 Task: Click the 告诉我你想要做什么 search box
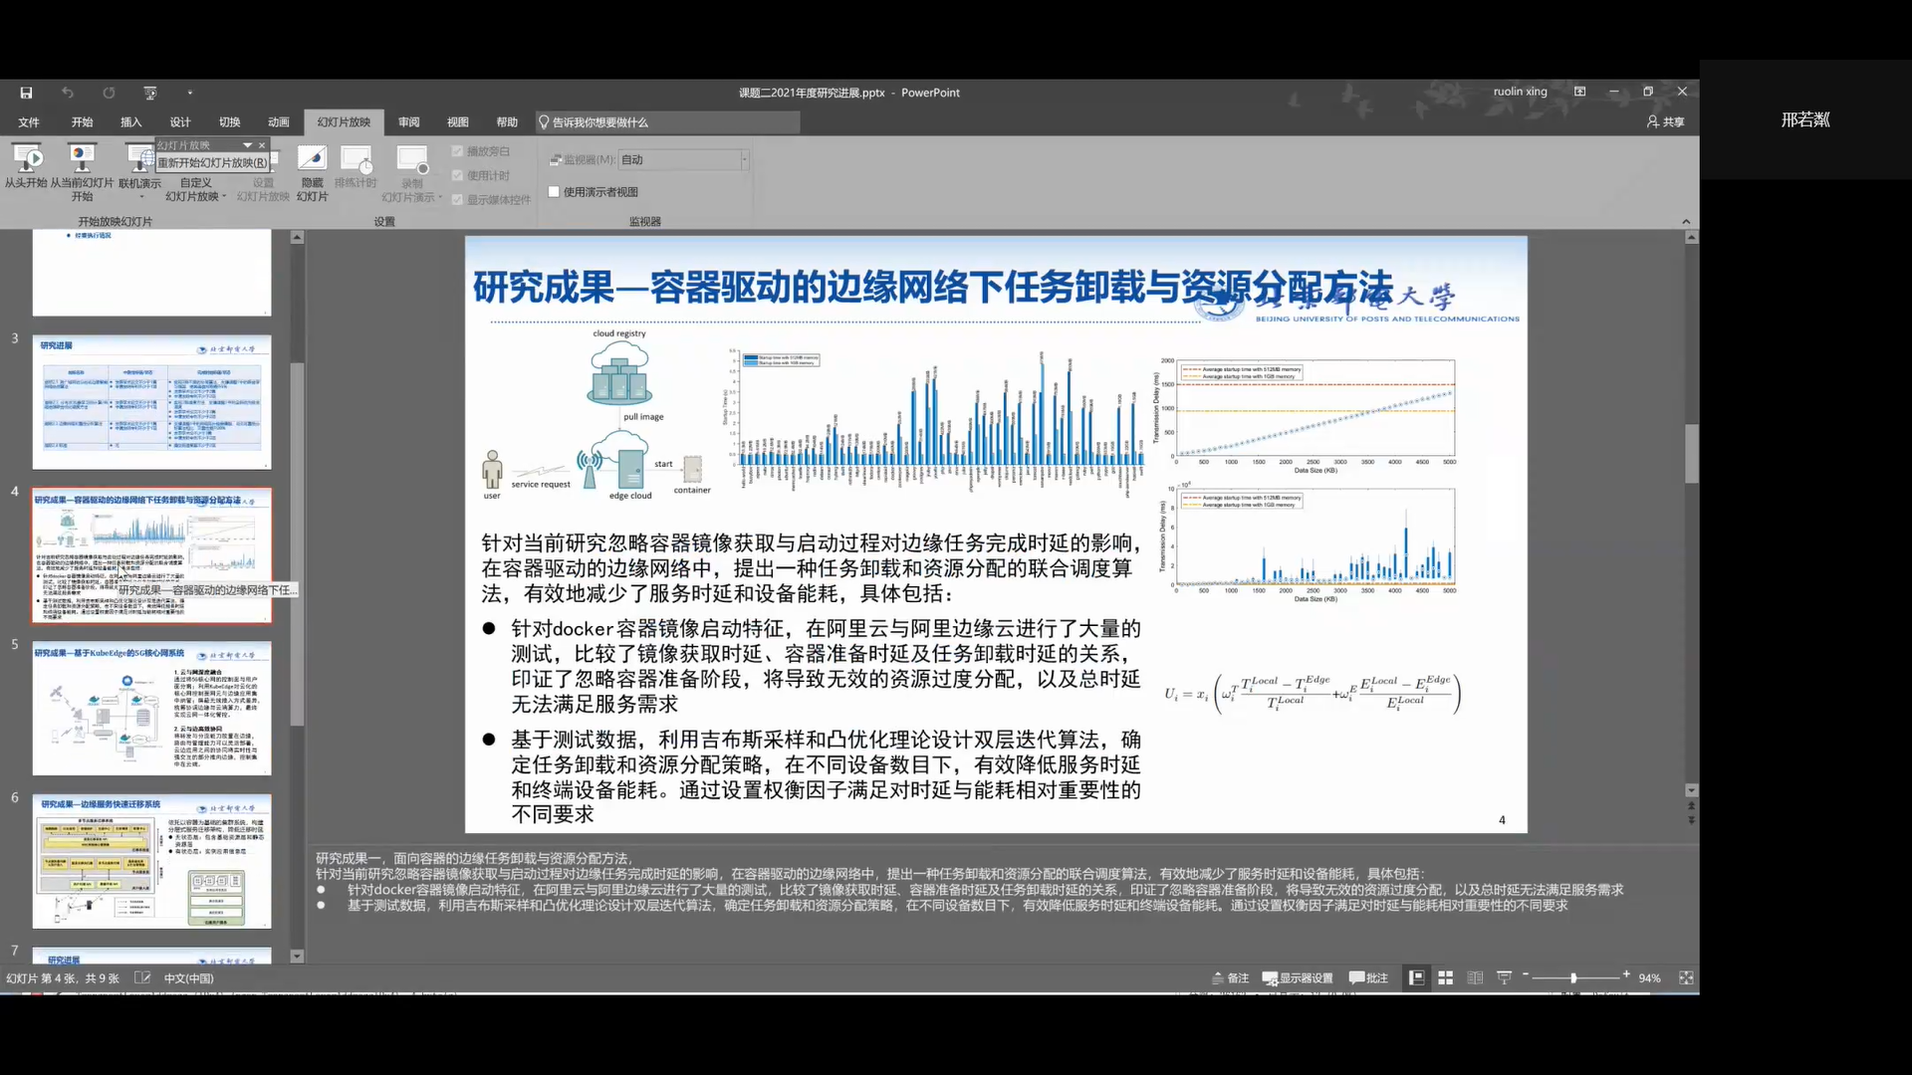667,122
